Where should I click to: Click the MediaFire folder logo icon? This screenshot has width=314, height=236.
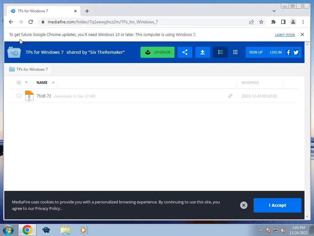pyautogui.click(x=14, y=52)
